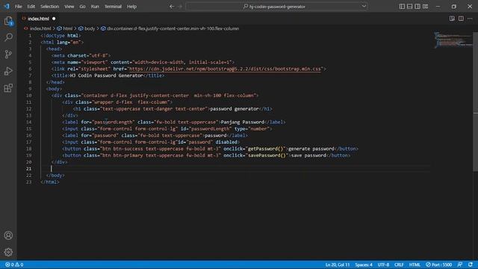The height and width of the screenshot is (269, 478).
Task: Toggle the secondary side bar layout icon
Action: pyautogui.click(x=418, y=7)
